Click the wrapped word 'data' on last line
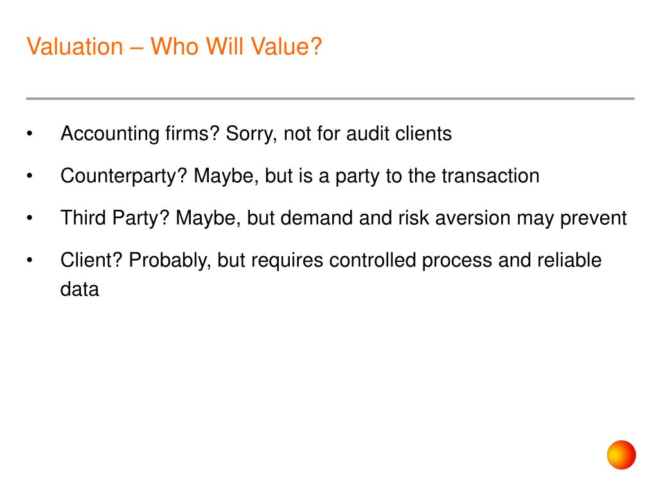This screenshot has width=658, height=493. tap(80, 290)
